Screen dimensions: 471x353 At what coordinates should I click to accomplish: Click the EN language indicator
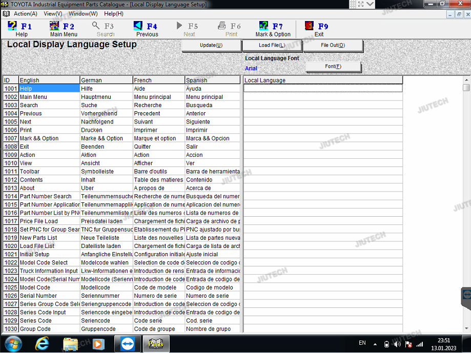click(362, 343)
